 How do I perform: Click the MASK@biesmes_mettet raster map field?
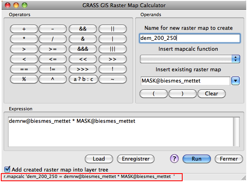185,81
